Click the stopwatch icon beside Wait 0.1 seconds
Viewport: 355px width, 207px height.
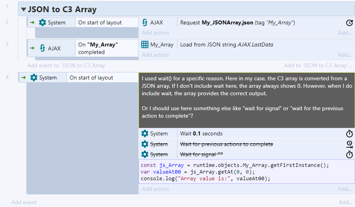pyautogui.click(x=349, y=133)
